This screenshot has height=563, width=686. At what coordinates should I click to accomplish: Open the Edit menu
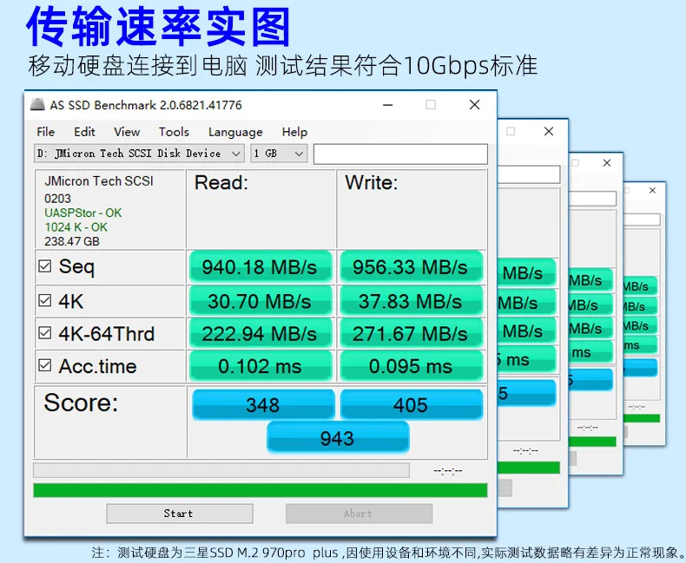pyautogui.click(x=84, y=132)
